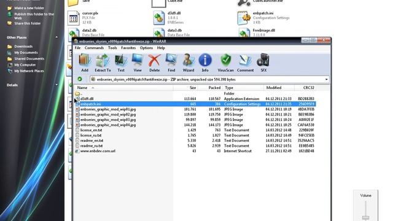Expand the Details section chevron
The height and width of the screenshot is (221, 393).
pos(56,85)
